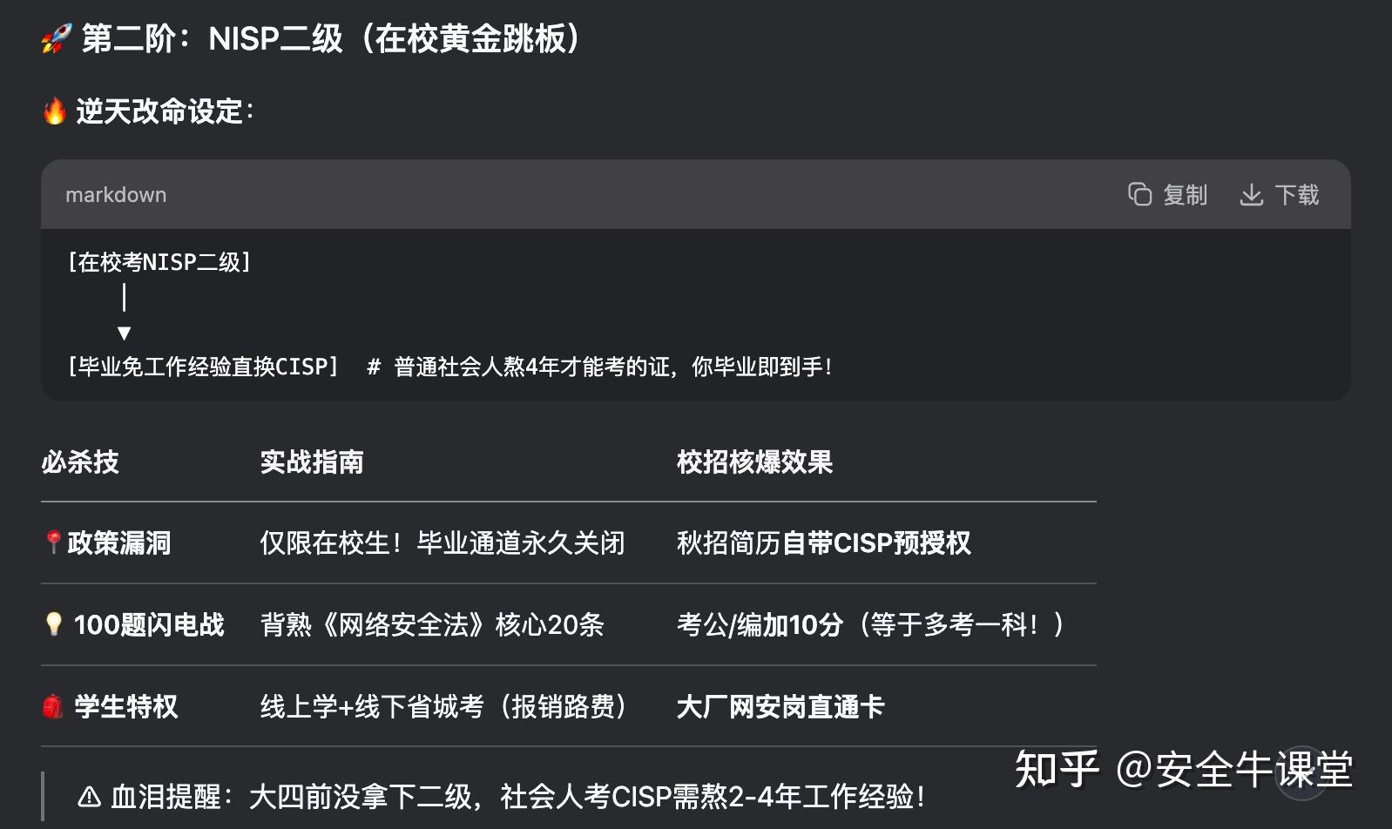Select the 📍 pin icon in the 政策漏洞 row
1392x829 pixels.
[x=53, y=542]
